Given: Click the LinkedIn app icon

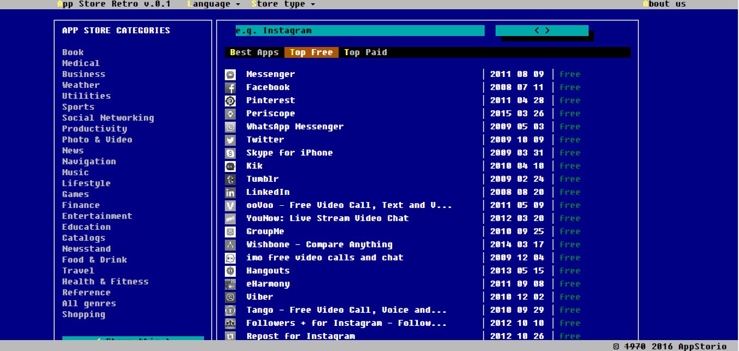Looking at the screenshot, I should (230, 193).
